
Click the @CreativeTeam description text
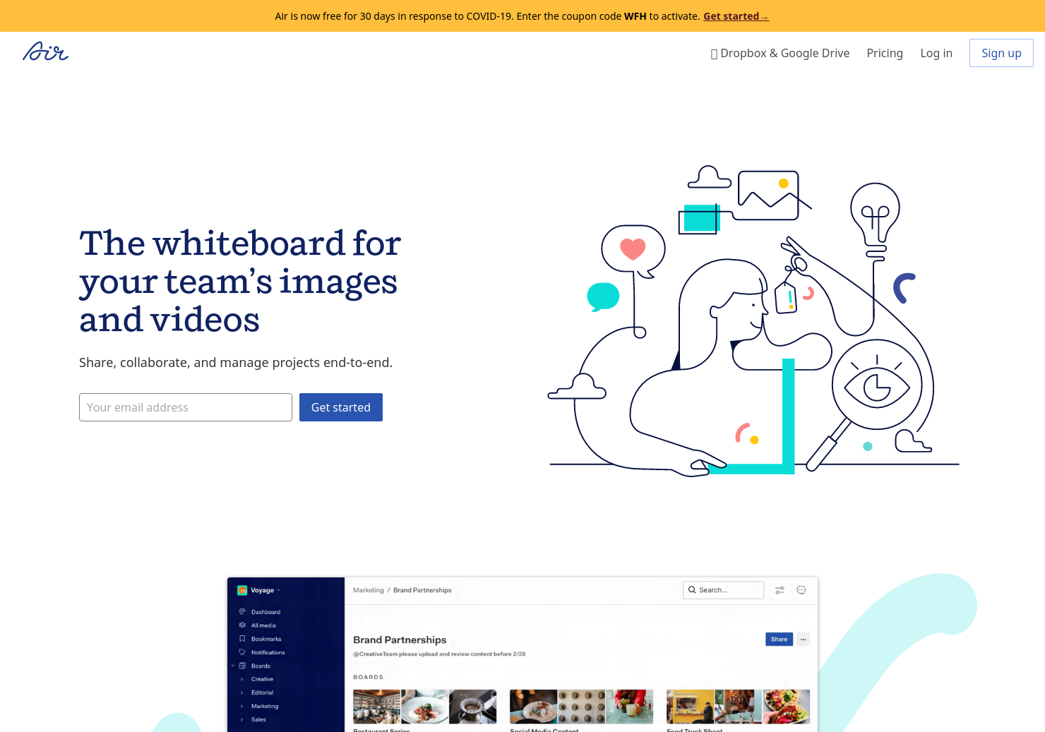pos(439,654)
